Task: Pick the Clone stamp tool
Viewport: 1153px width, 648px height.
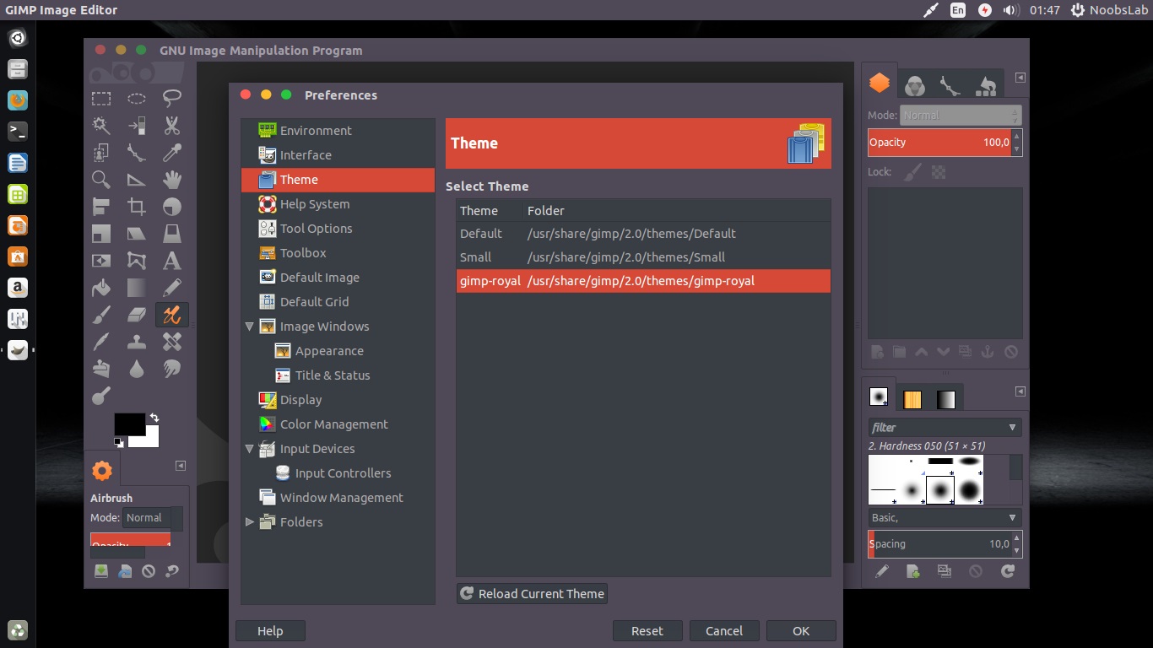Action: [137, 342]
